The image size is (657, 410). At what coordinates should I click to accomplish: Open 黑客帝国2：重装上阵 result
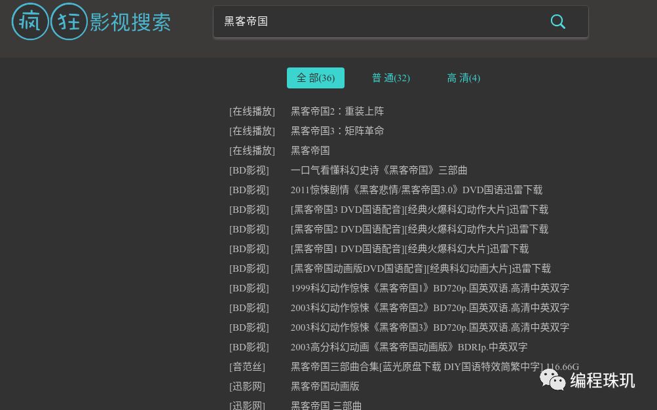[337, 111]
